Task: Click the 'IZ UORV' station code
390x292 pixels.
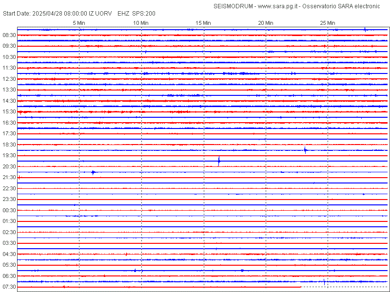Action: 100,14
